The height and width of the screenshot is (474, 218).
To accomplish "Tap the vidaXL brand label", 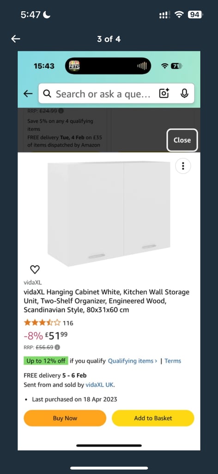I will coord(33,283).
